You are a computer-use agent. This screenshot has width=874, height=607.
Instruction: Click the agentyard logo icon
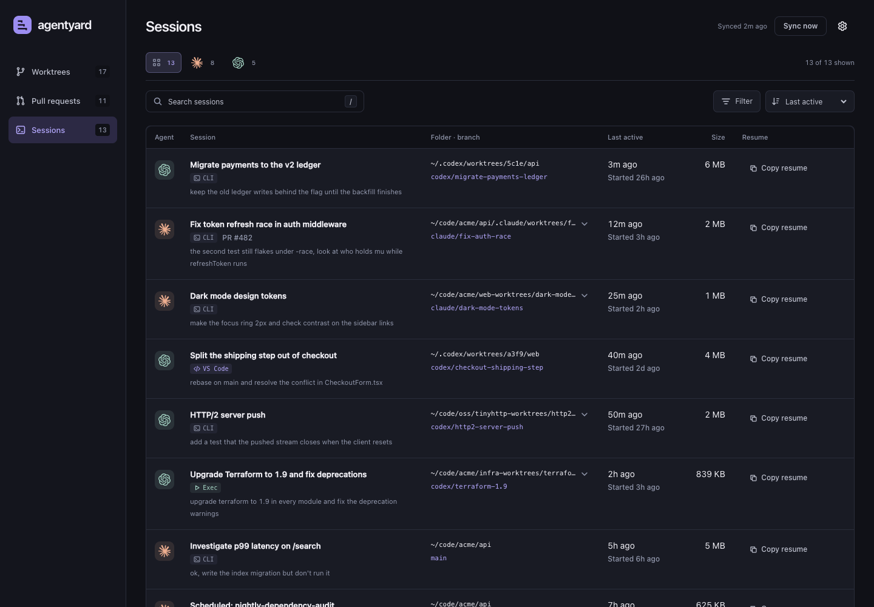point(22,25)
